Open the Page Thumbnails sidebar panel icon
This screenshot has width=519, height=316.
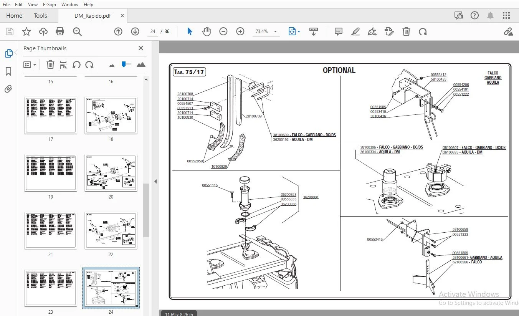(x=8, y=54)
